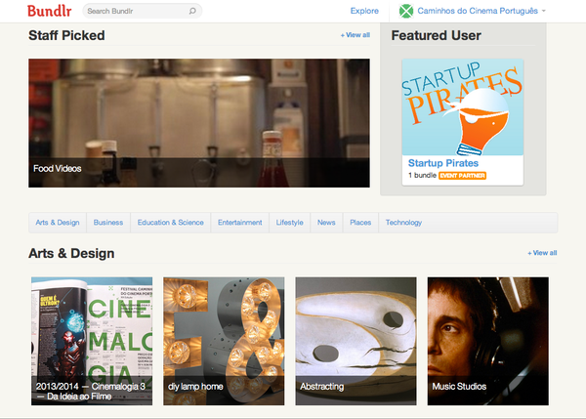Open the diy lamp home bundle
The height and width of the screenshot is (419, 586).
tap(224, 340)
